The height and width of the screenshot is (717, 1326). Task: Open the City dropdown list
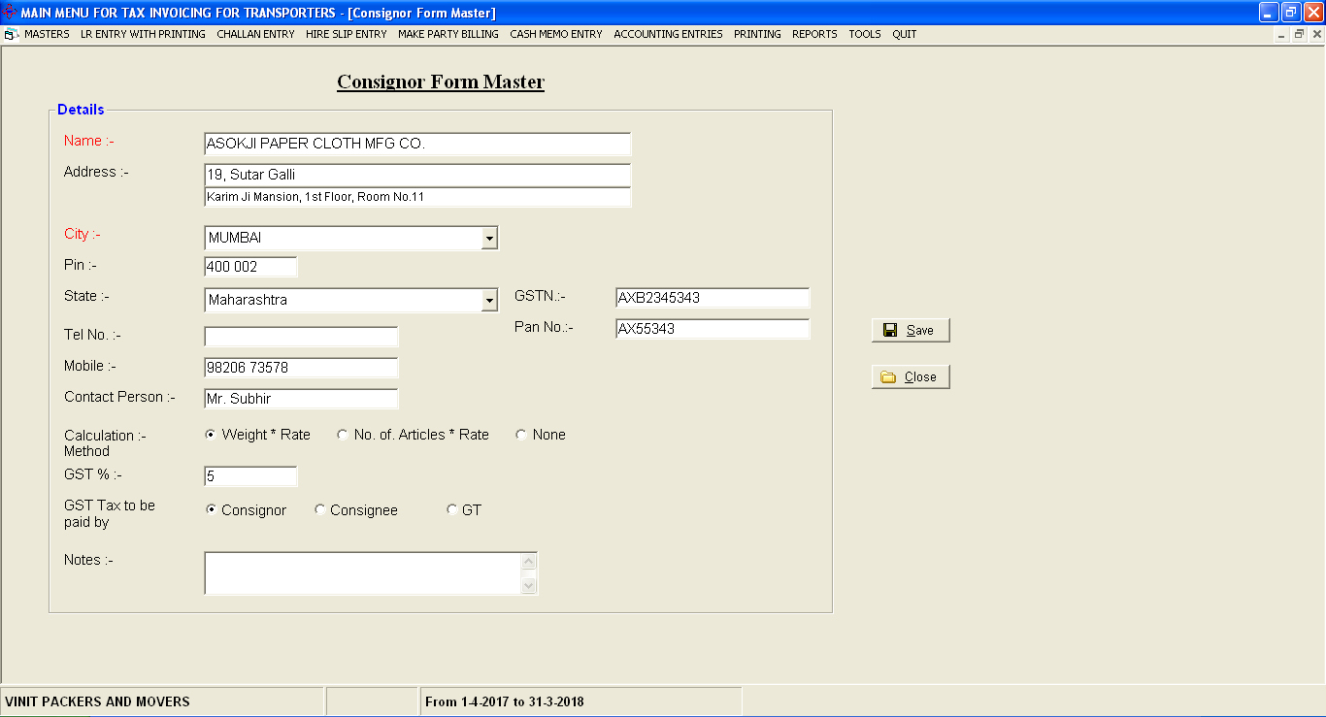point(490,238)
